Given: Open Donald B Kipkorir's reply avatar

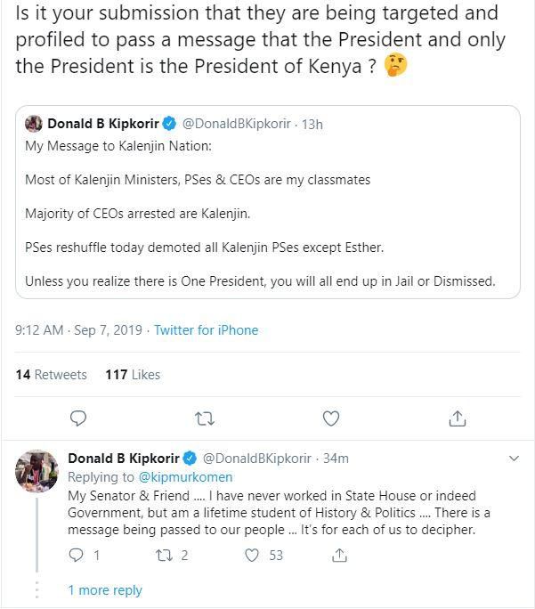Looking at the screenshot, I should [36, 472].
